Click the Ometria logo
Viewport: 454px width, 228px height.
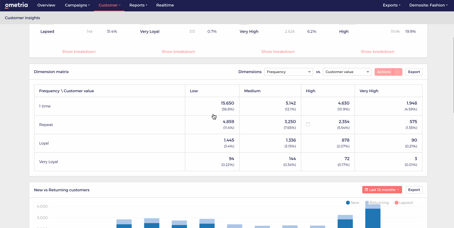pos(16,5)
